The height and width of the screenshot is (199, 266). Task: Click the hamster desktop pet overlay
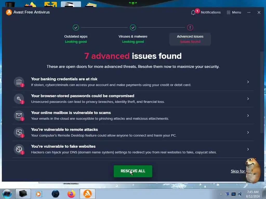click(253, 170)
